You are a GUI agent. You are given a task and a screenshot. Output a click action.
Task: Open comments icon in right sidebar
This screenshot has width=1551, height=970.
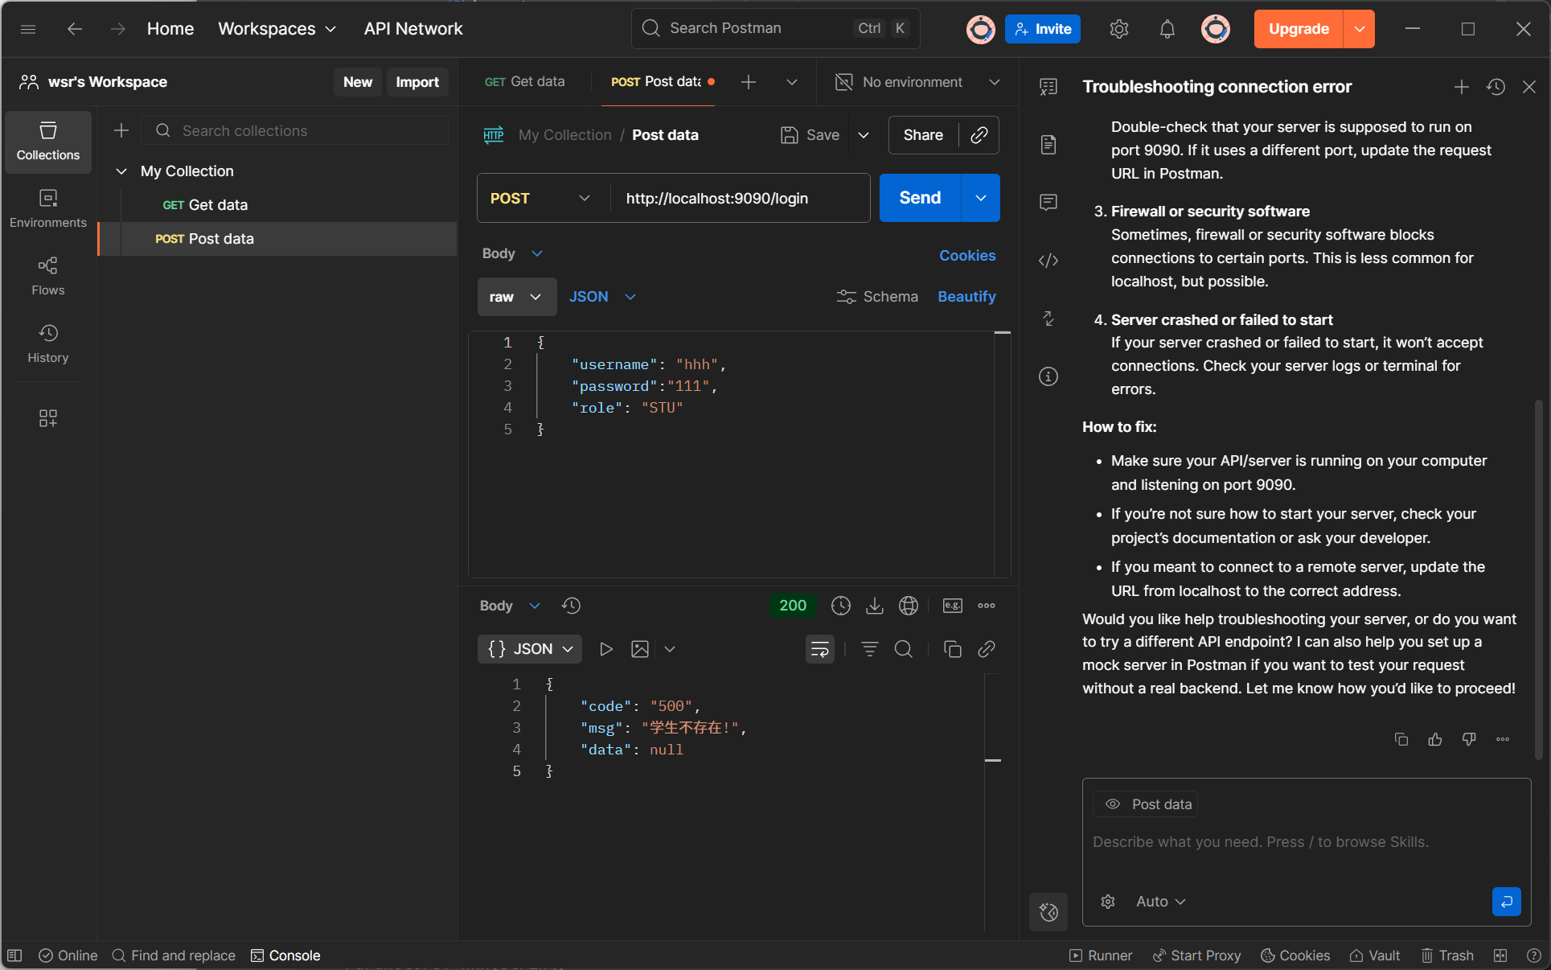click(x=1048, y=203)
